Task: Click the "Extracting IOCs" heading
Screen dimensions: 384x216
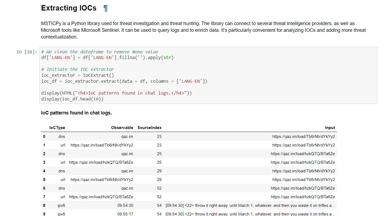Action: (69, 8)
